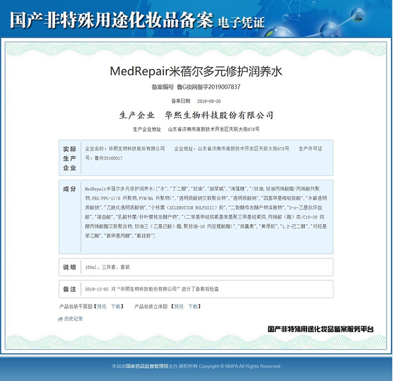Viewport: 393px width, 381px height.
Task: Select the 实际生产企业 section label
Action: click(x=70, y=158)
